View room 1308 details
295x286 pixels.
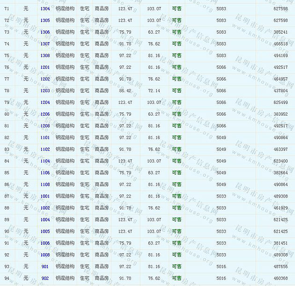pos(45,56)
